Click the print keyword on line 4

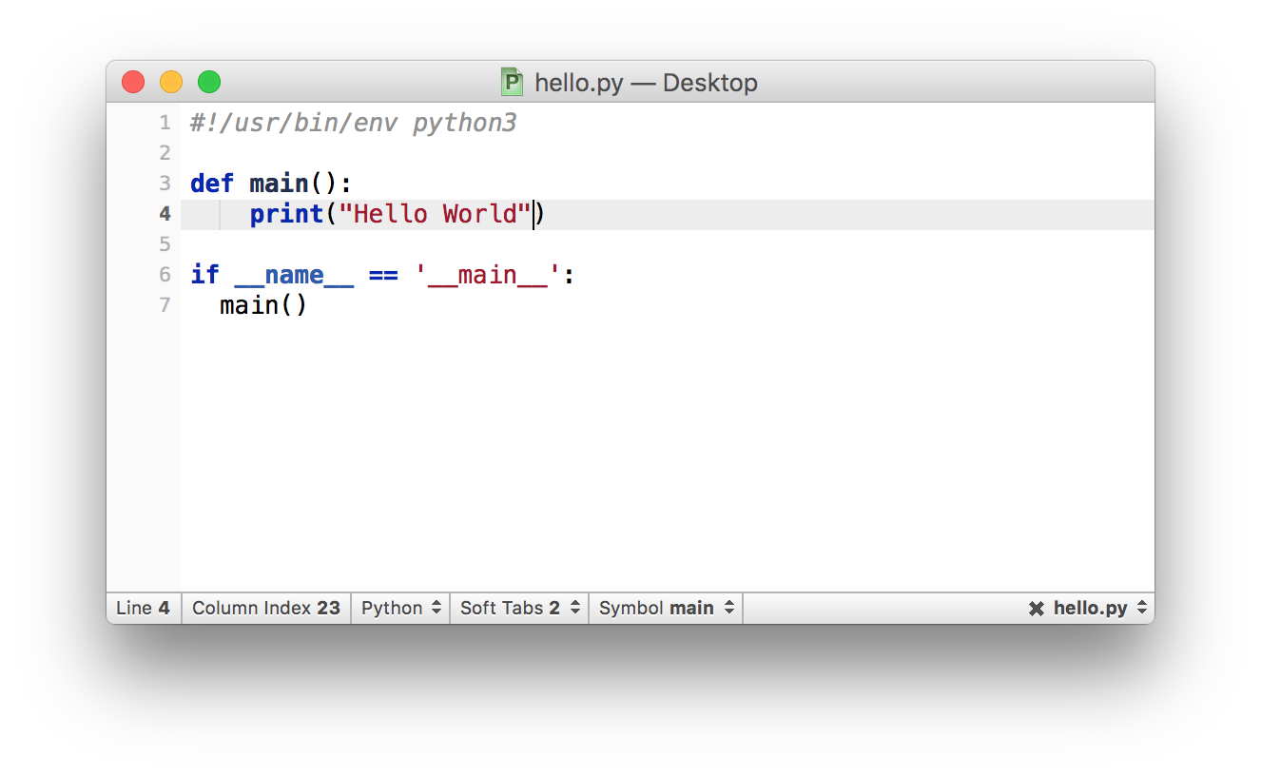click(285, 214)
